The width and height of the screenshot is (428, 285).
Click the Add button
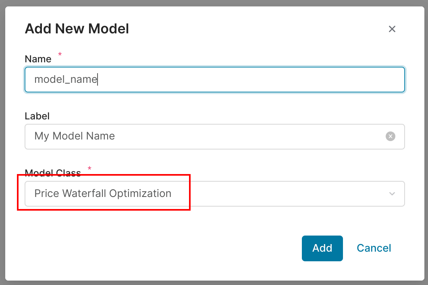(x=322, y=248)
